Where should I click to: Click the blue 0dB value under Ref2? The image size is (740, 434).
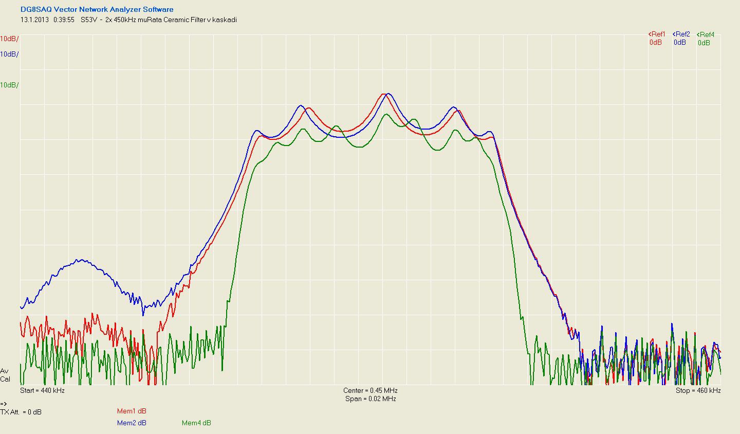click(679, 43)
